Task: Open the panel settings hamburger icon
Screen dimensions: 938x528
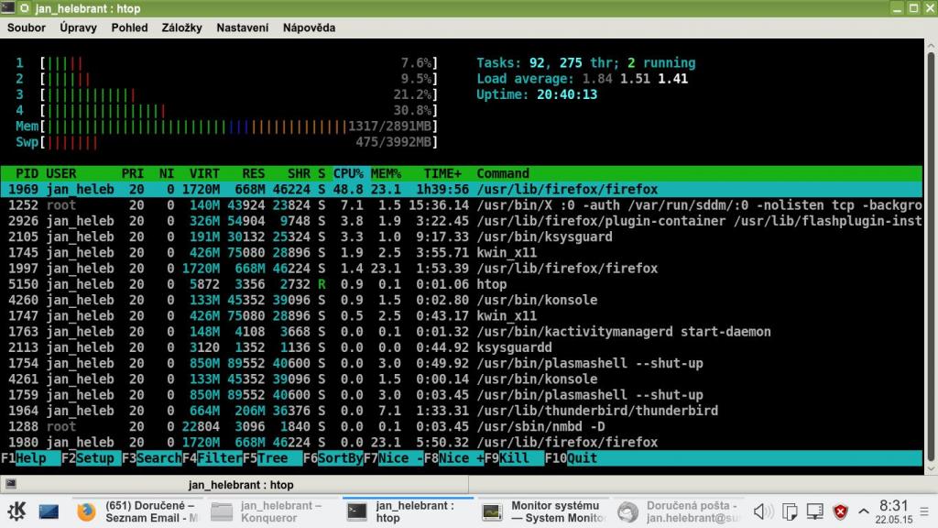Action: click(925, 511)
